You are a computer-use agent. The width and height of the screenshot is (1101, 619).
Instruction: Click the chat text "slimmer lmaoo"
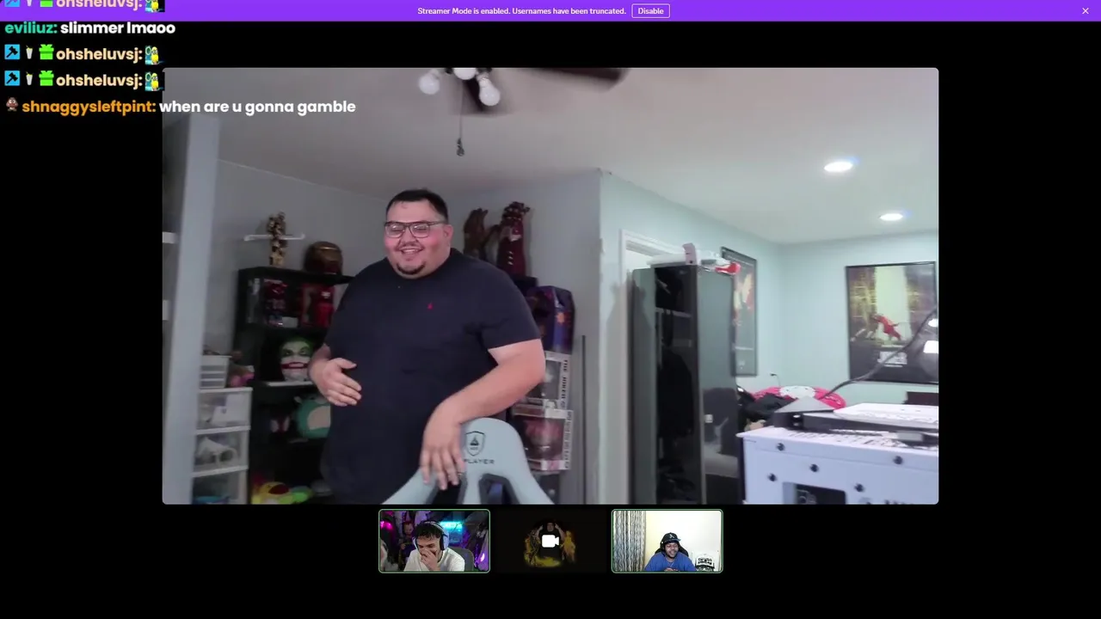click(118, 28)
